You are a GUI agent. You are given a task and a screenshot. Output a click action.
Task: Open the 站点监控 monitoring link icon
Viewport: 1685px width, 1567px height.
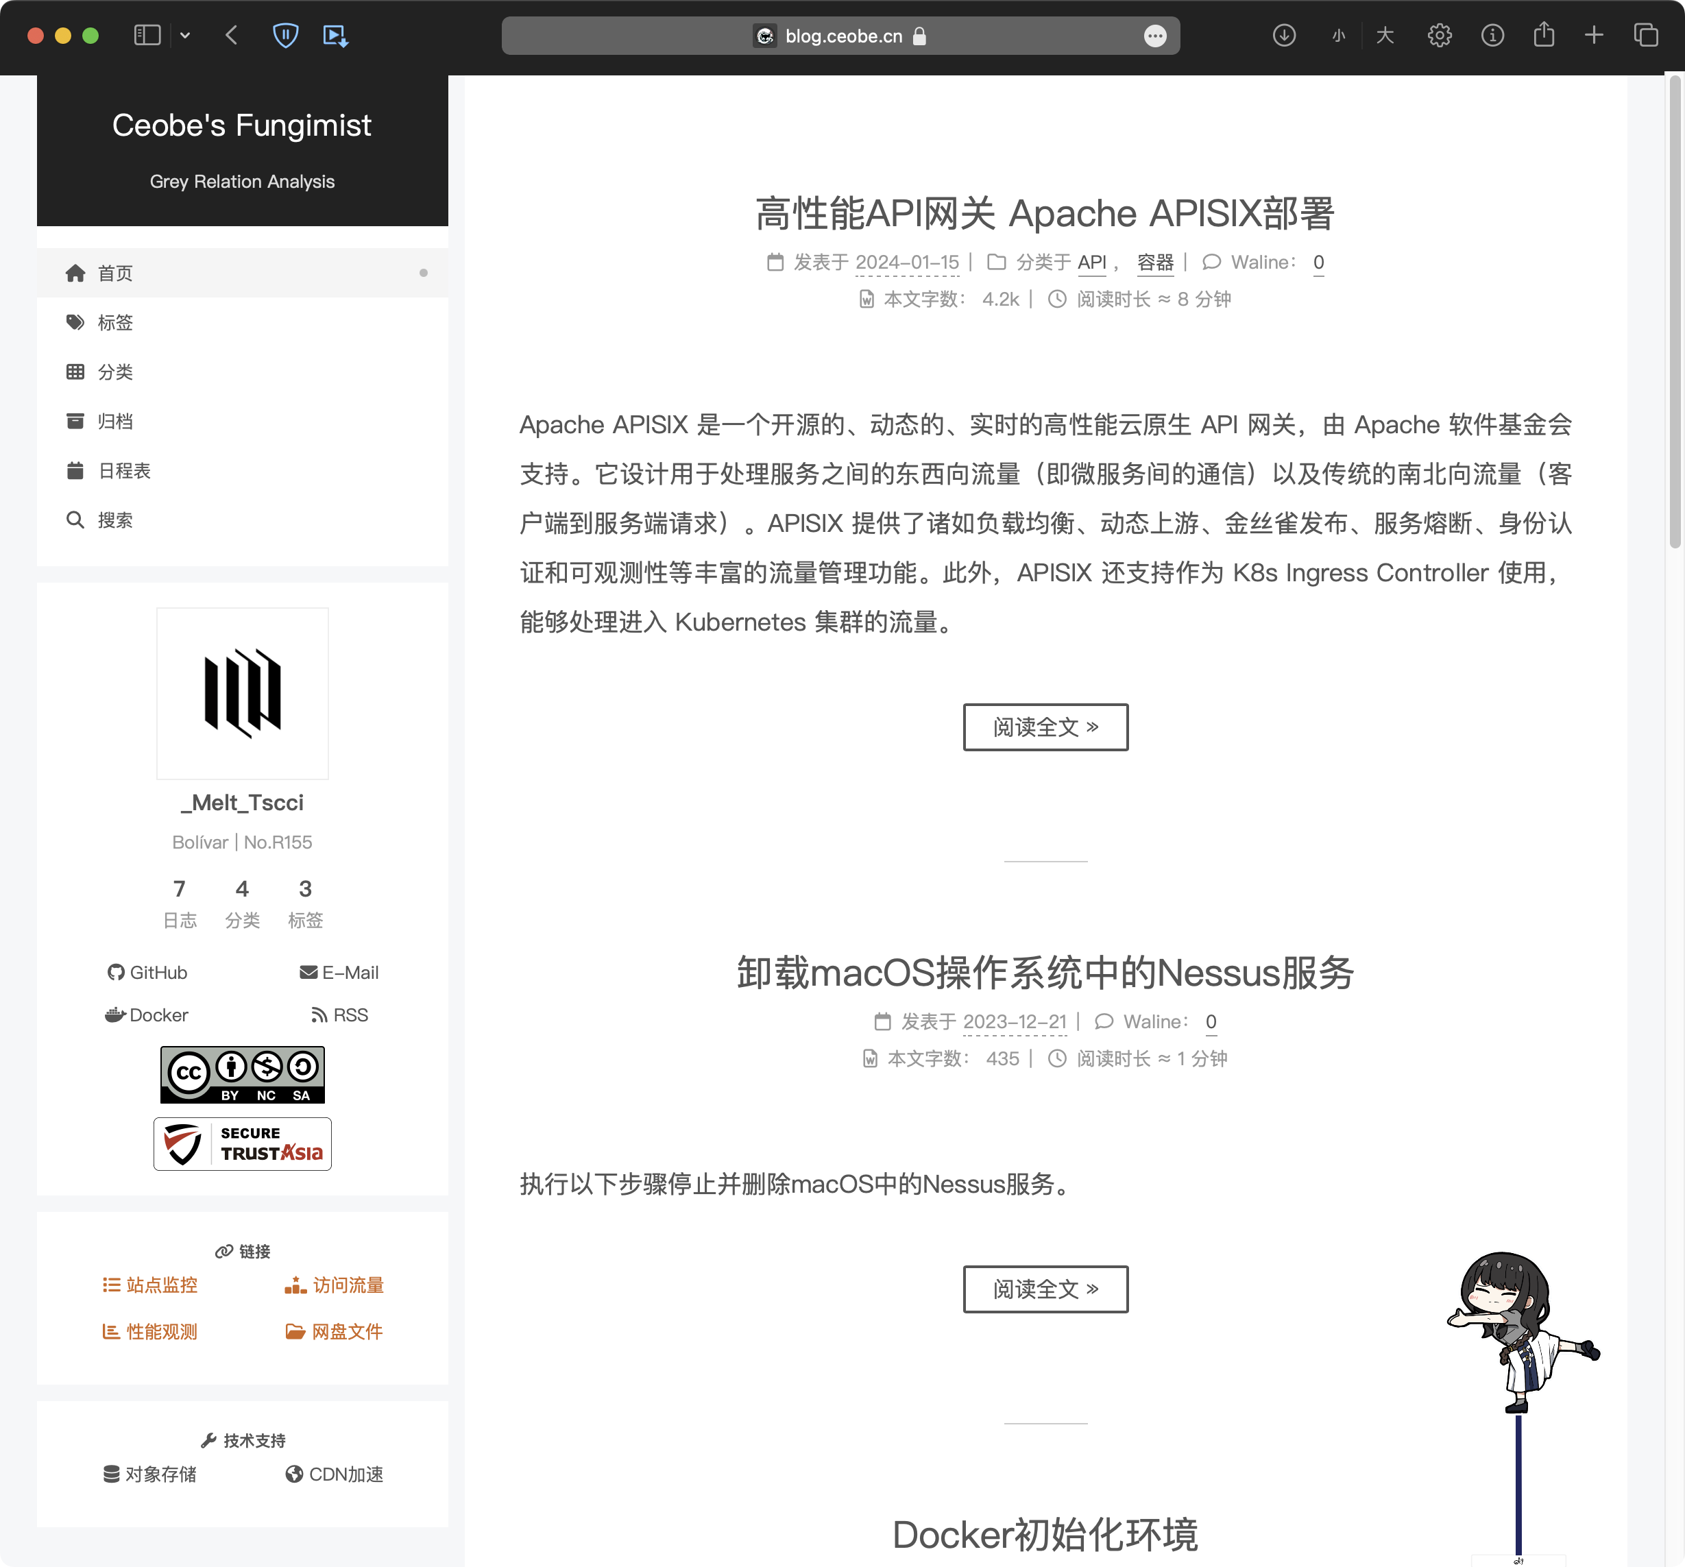click(111, 1285)
